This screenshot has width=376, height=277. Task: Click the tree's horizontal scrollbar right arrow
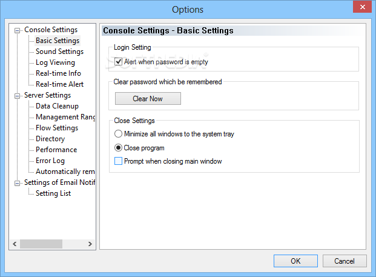click(x=90, y=244)
